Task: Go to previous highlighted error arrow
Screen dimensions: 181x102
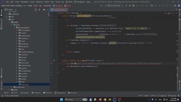Action: [173, 13]
